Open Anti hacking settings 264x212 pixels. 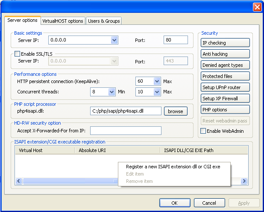tap(225, 54)
